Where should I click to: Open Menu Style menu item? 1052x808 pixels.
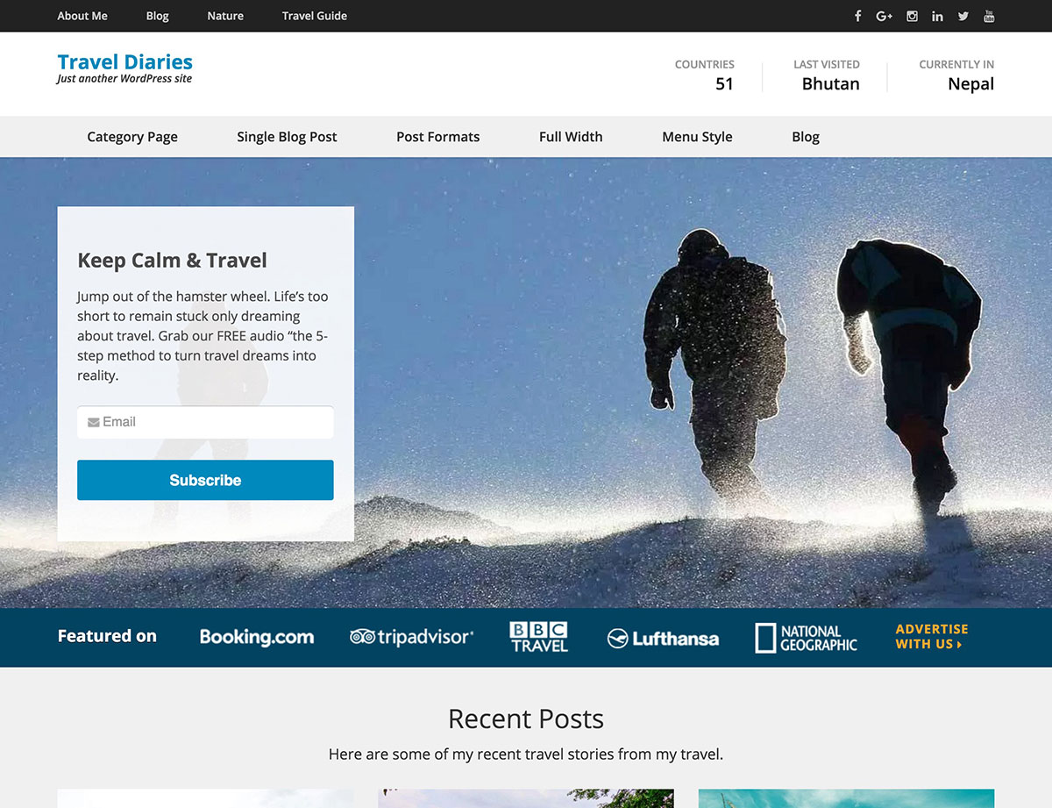(697, 137)
